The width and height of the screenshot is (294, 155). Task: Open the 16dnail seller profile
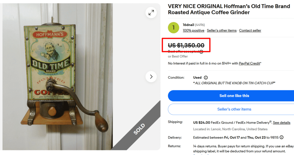coord(188,25)
